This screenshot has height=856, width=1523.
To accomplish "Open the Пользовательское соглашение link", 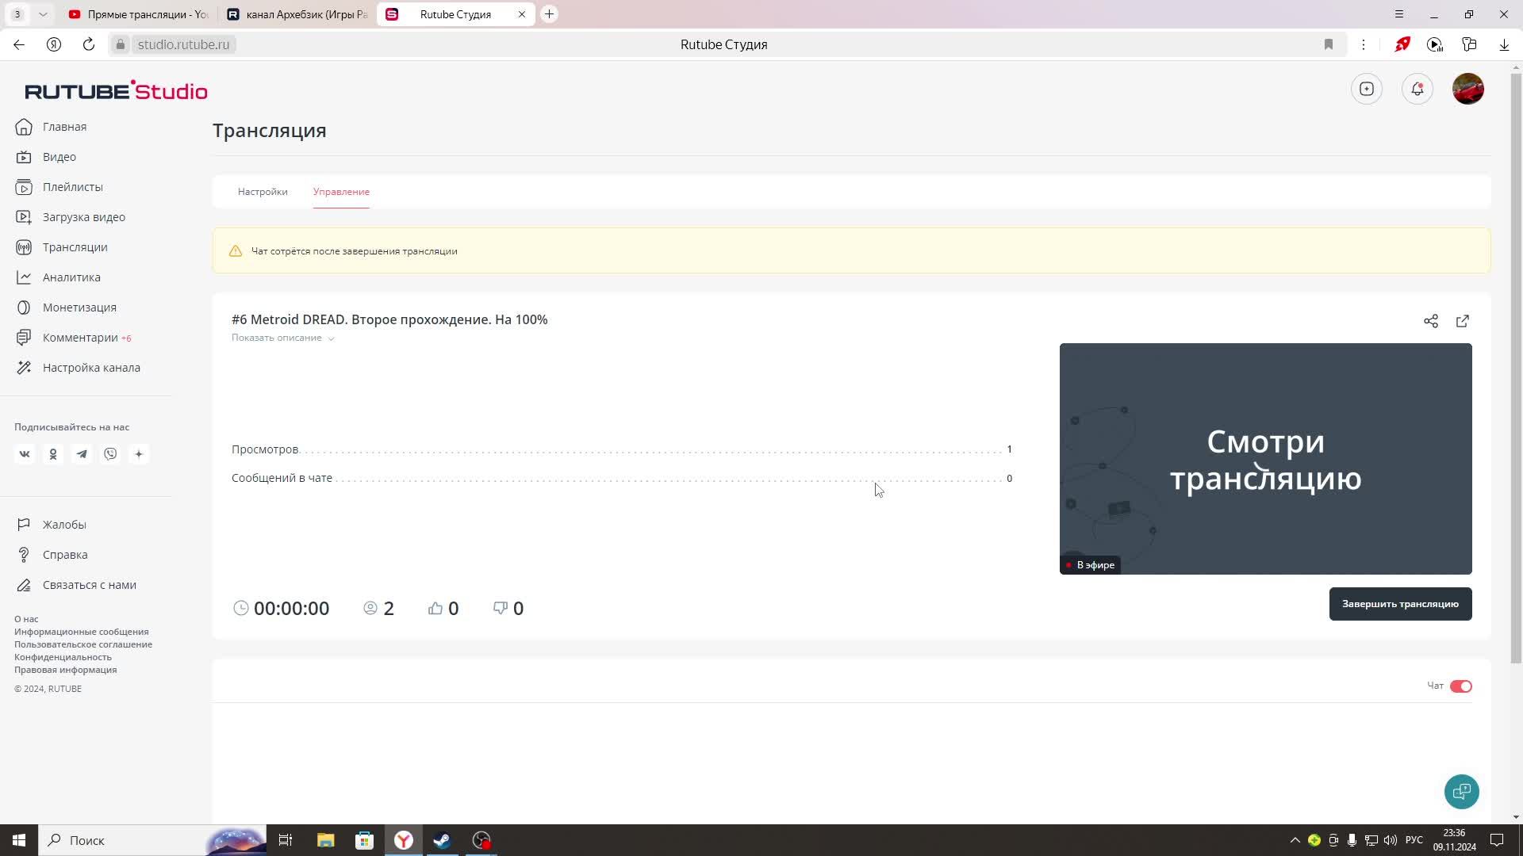I will (83, 644).
